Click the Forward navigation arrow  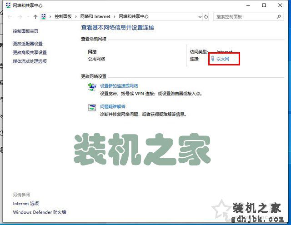point(20,17)
